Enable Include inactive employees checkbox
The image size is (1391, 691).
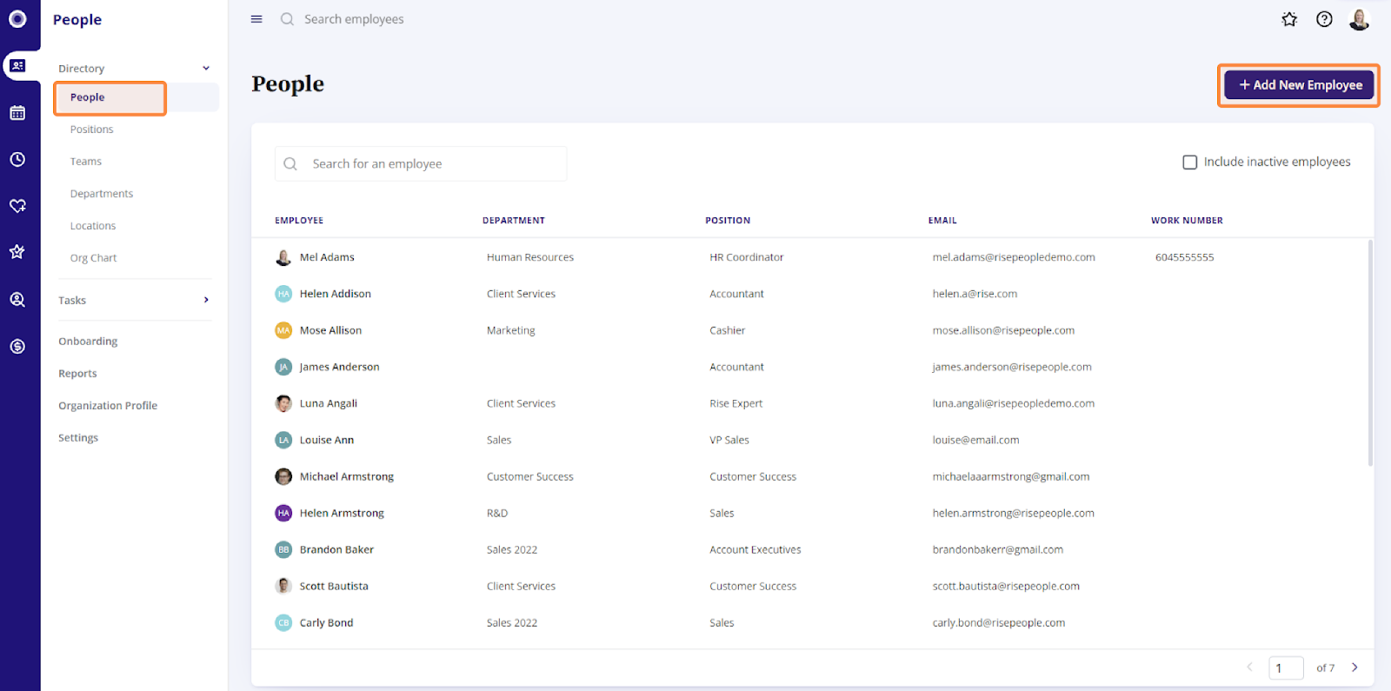[1190, 163]
